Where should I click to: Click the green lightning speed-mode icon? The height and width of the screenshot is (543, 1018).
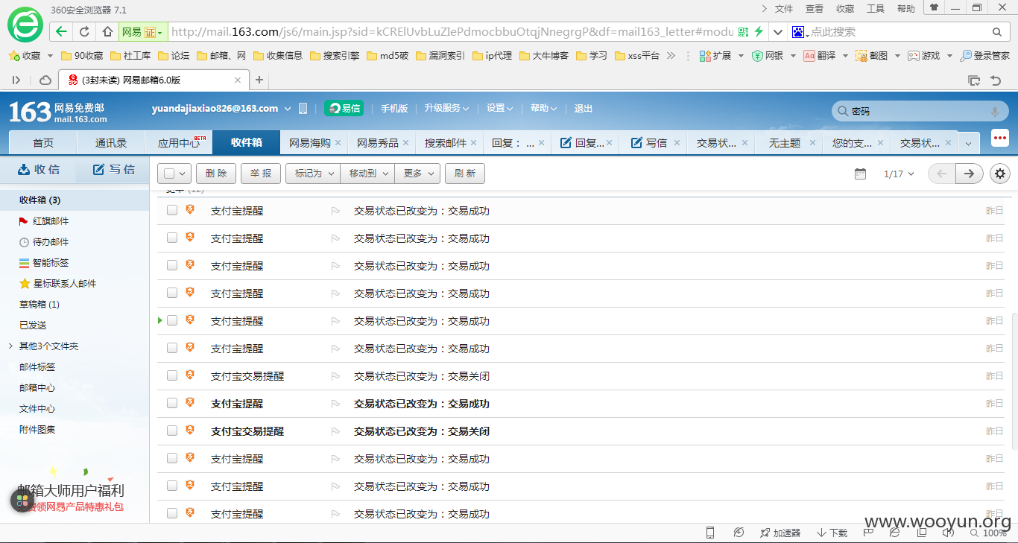tap(759, 31)
